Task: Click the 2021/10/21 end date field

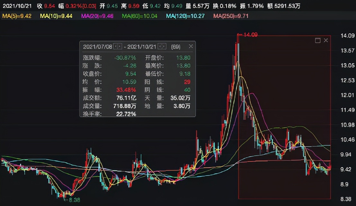Action: (x=142, y=47)
